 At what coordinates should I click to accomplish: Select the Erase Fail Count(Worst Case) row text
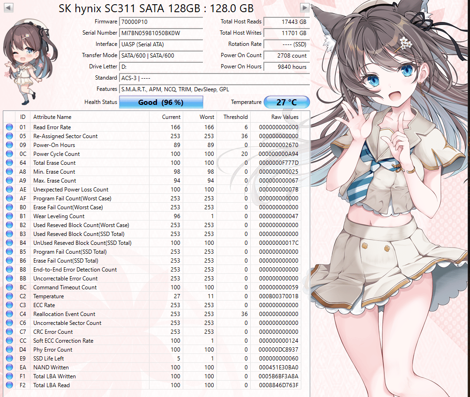coord(68,207)
